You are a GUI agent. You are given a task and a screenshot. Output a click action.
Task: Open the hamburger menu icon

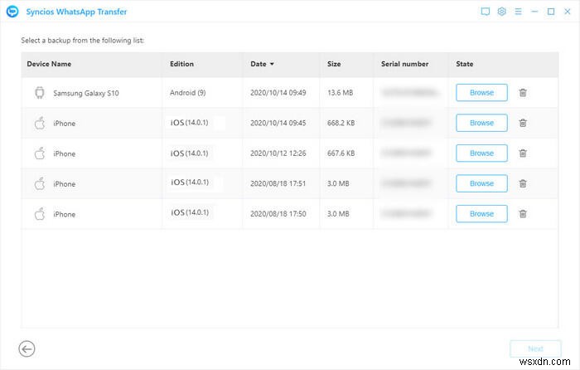[518, 12]
